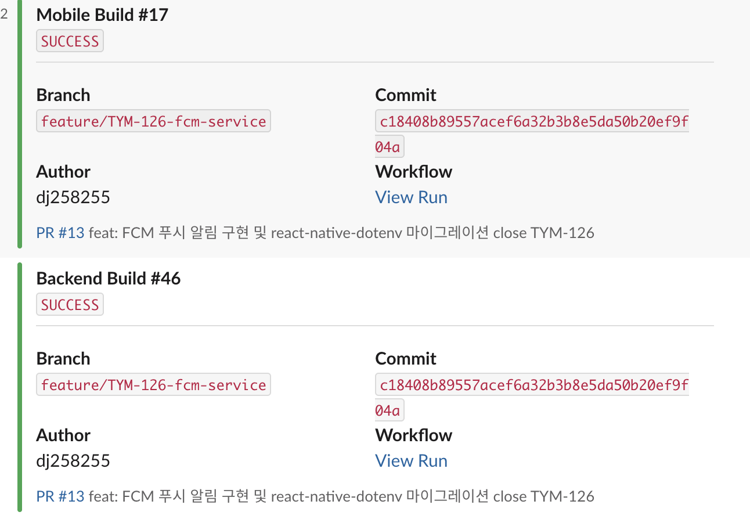Image resolution: width=750 pixels, height=519 pixels.
Task: Open View Run link under Backend Build #46
Action: [x=411, y=461]
